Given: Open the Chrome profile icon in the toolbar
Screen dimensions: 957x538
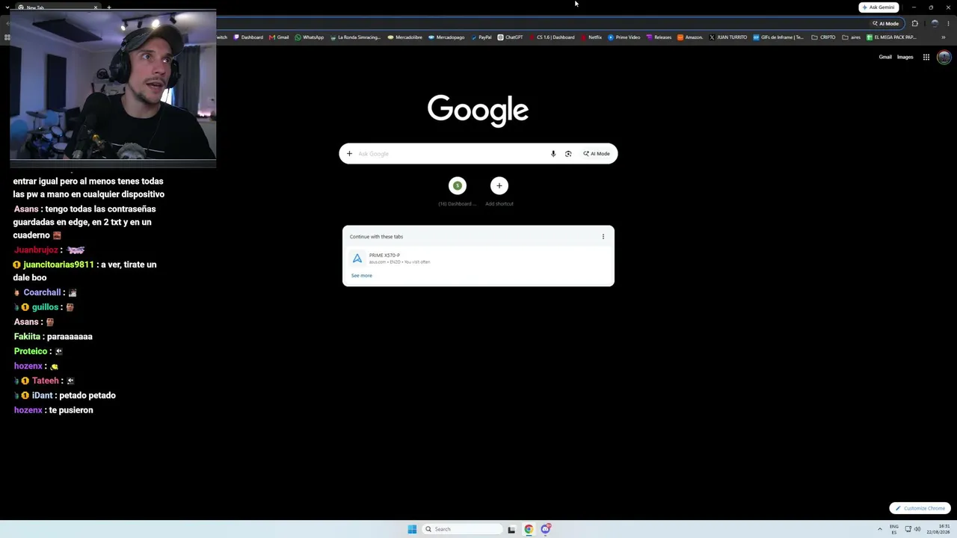Looking at the screenshot, I should (935, 24).
